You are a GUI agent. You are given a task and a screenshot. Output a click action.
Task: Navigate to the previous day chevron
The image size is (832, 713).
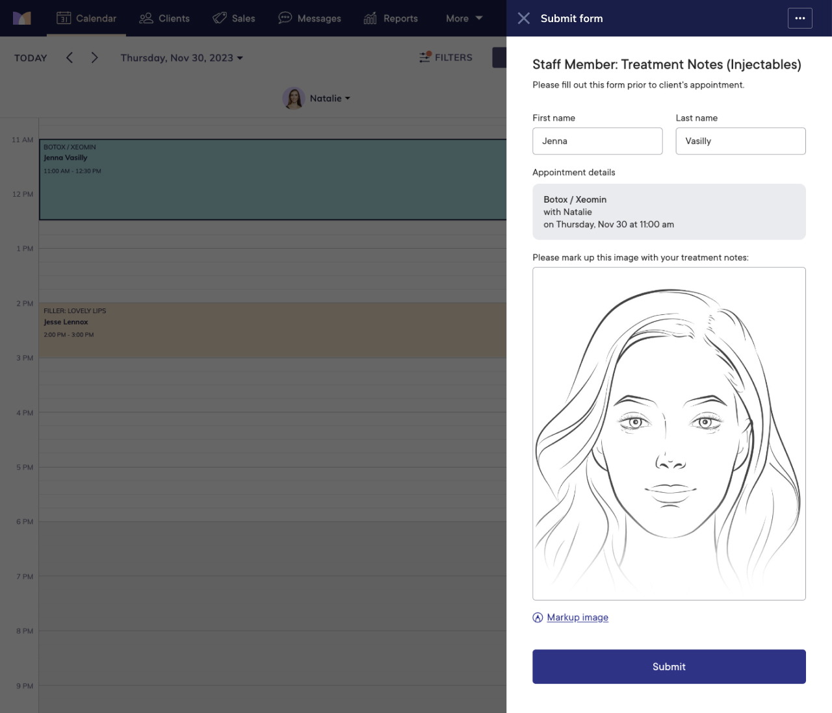click(69, 57)
